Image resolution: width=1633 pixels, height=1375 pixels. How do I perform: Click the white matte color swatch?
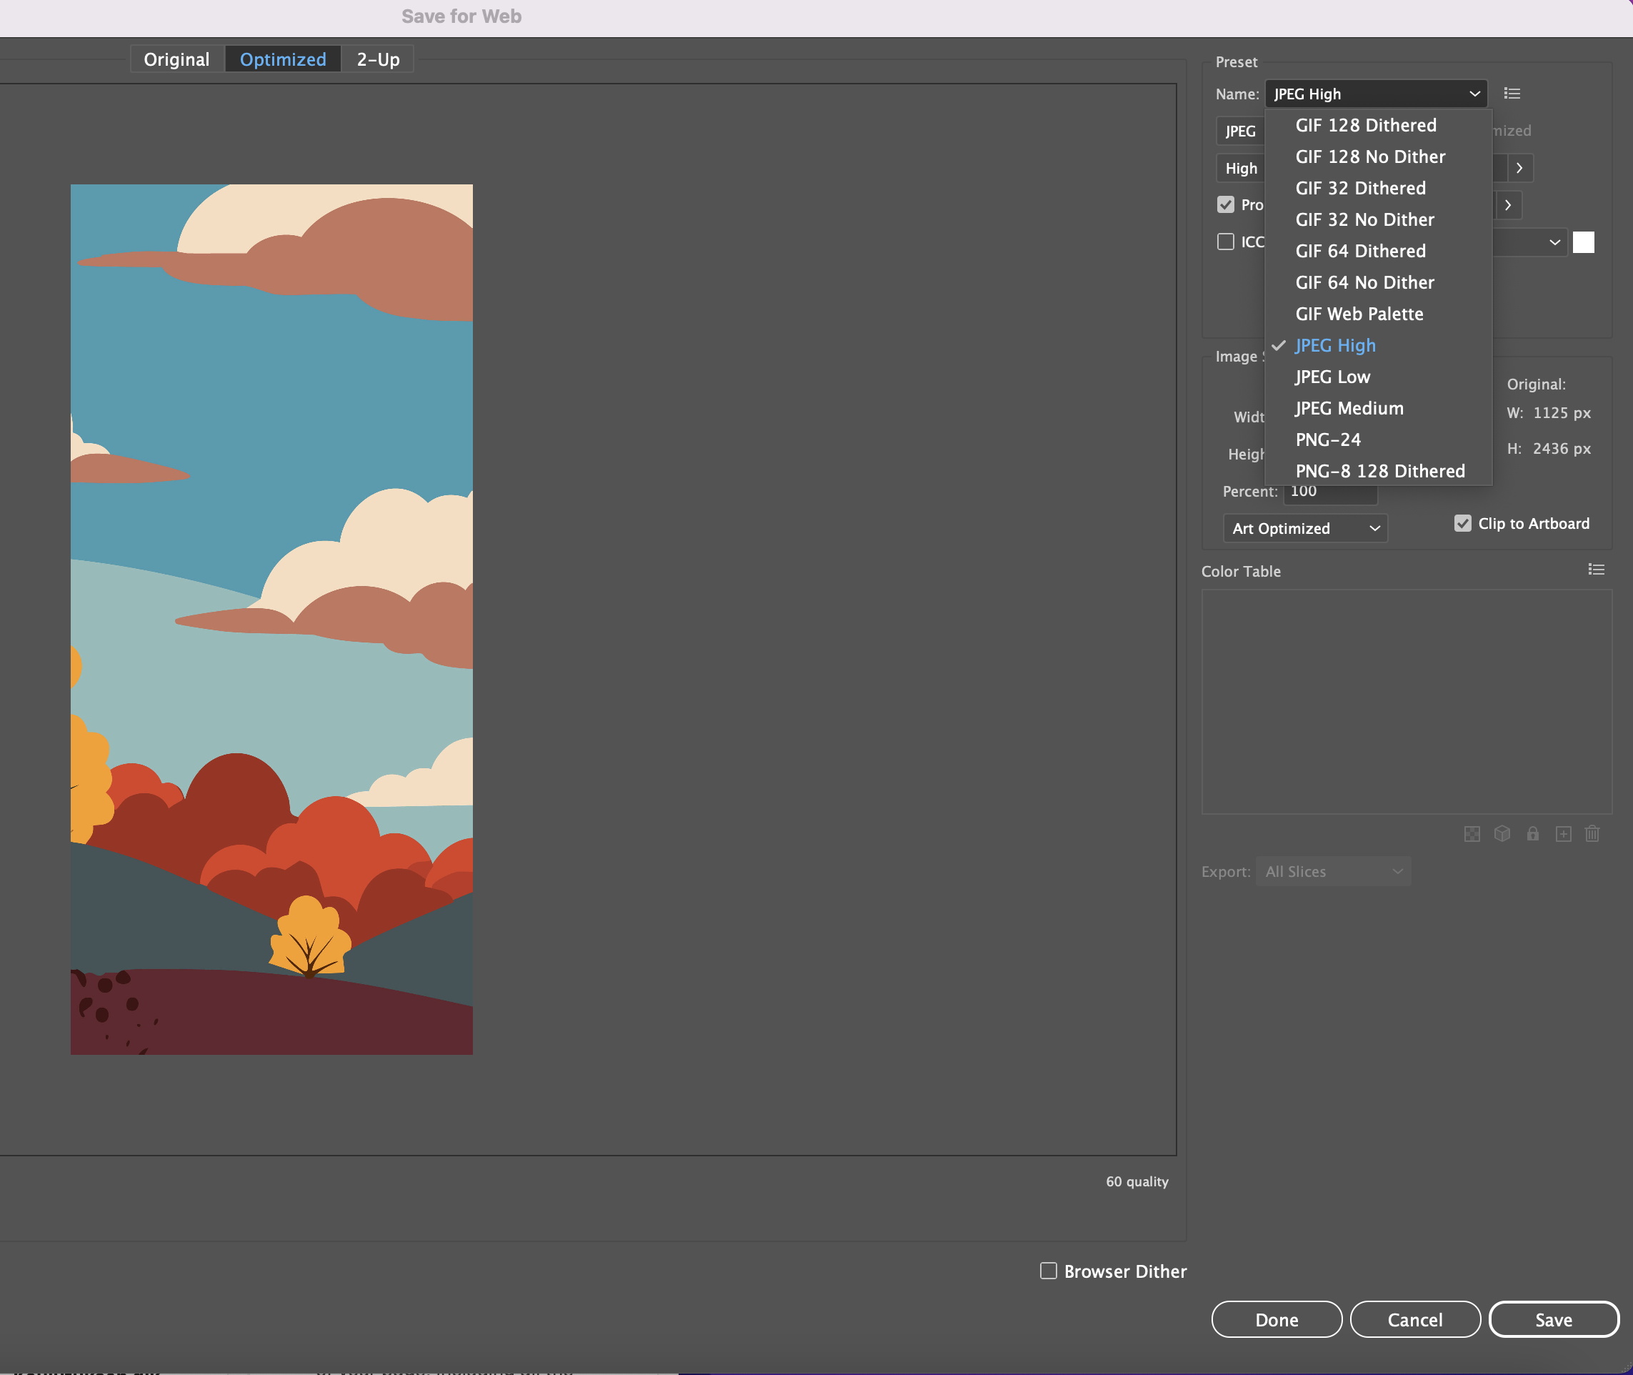click(1583, 242)
